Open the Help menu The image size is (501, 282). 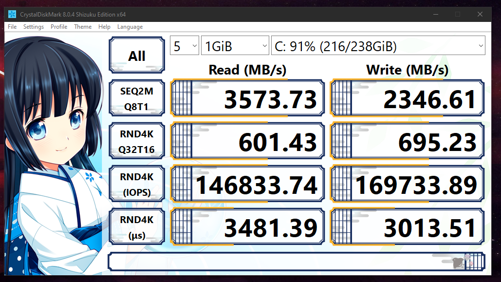click(x=104, y=27)
